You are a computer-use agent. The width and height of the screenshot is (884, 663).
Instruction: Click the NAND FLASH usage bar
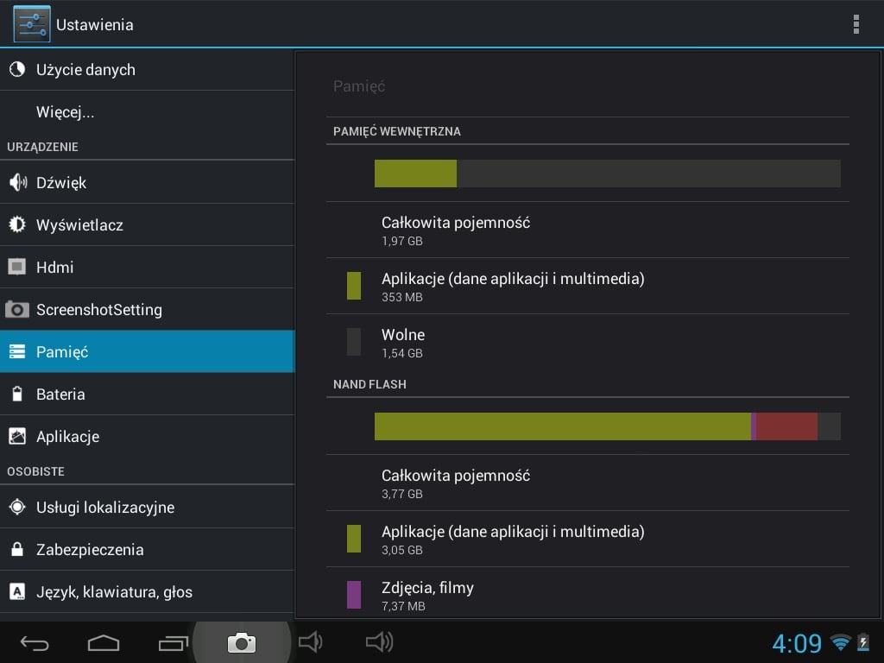pyautogui.click(x=607, y=426)
